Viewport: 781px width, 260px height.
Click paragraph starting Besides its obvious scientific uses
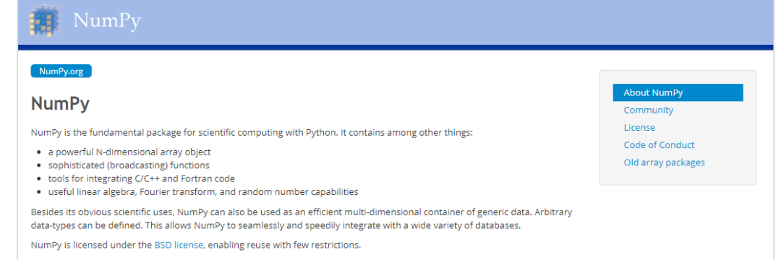[302, 219]
